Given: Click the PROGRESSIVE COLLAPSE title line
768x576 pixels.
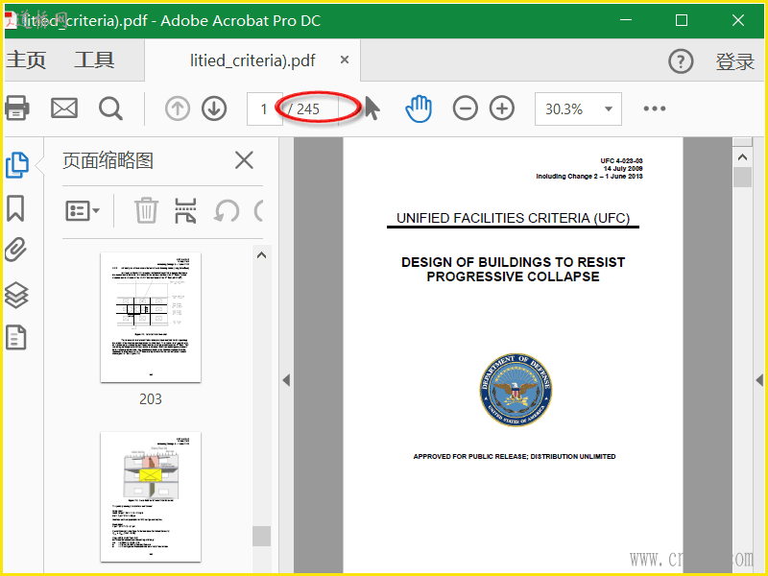Looking at the screenshot, I should (513, 276).
